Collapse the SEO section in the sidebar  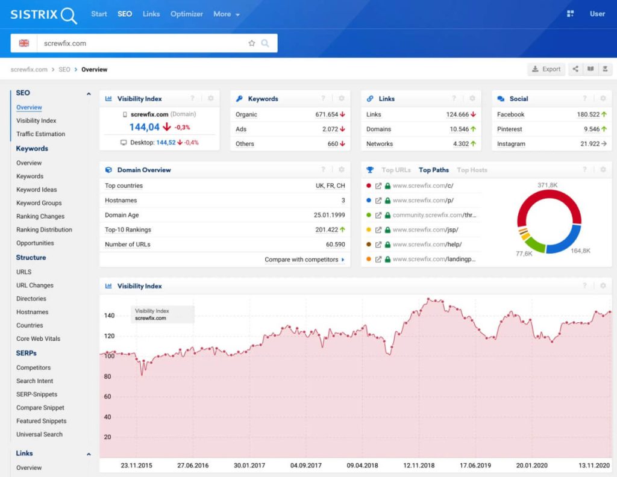coord(88,93)
